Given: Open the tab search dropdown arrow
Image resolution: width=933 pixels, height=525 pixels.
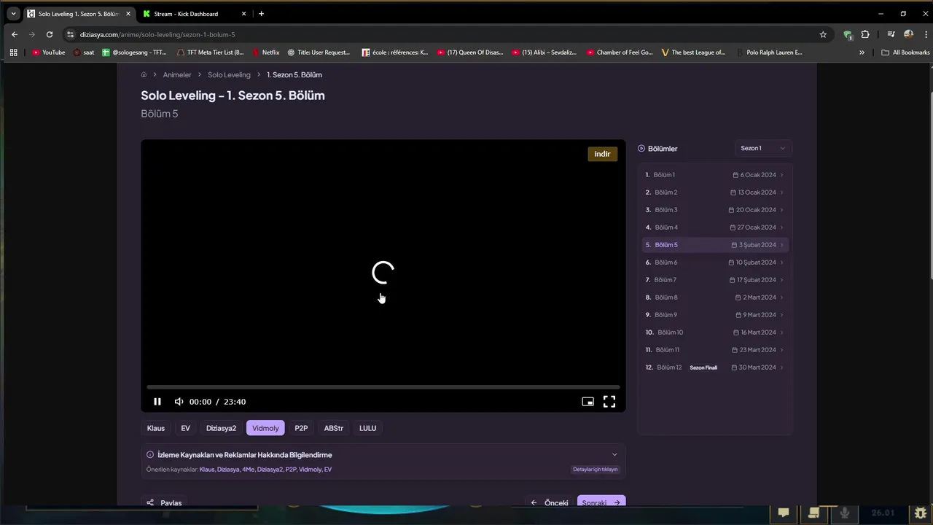Looking at the screenshot, I should [x=12, y=14].
